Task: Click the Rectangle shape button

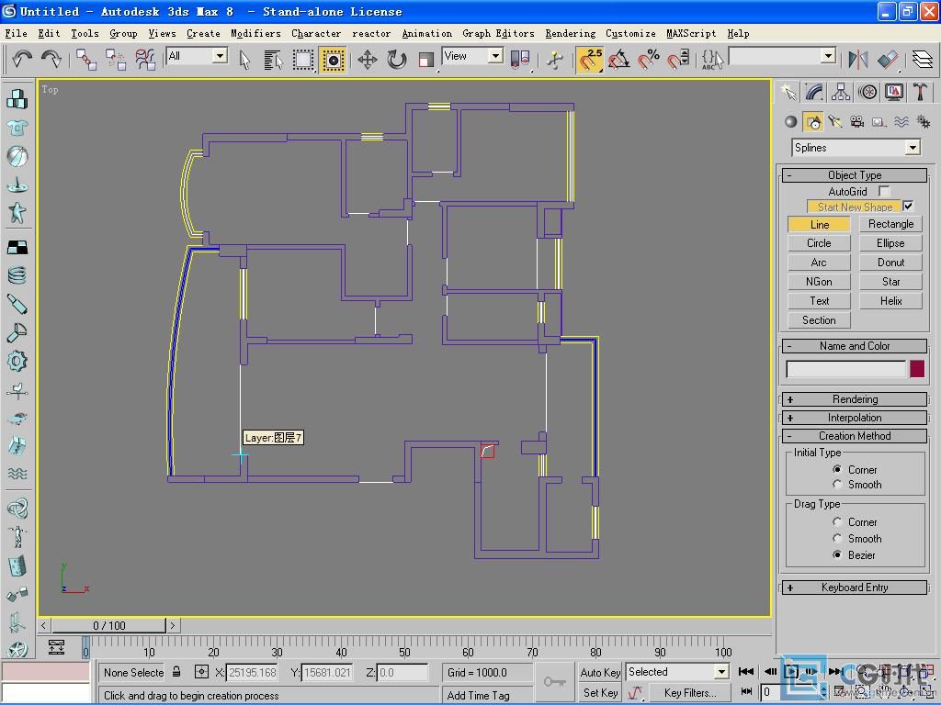Action: [890, 224]
